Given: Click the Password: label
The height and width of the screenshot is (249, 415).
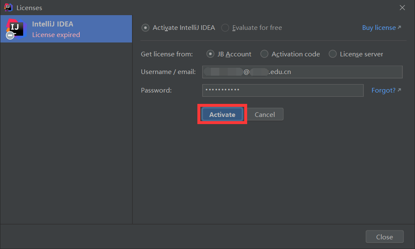Looking at the screenshot, I should pyautogui.click(x=156, y=90).
